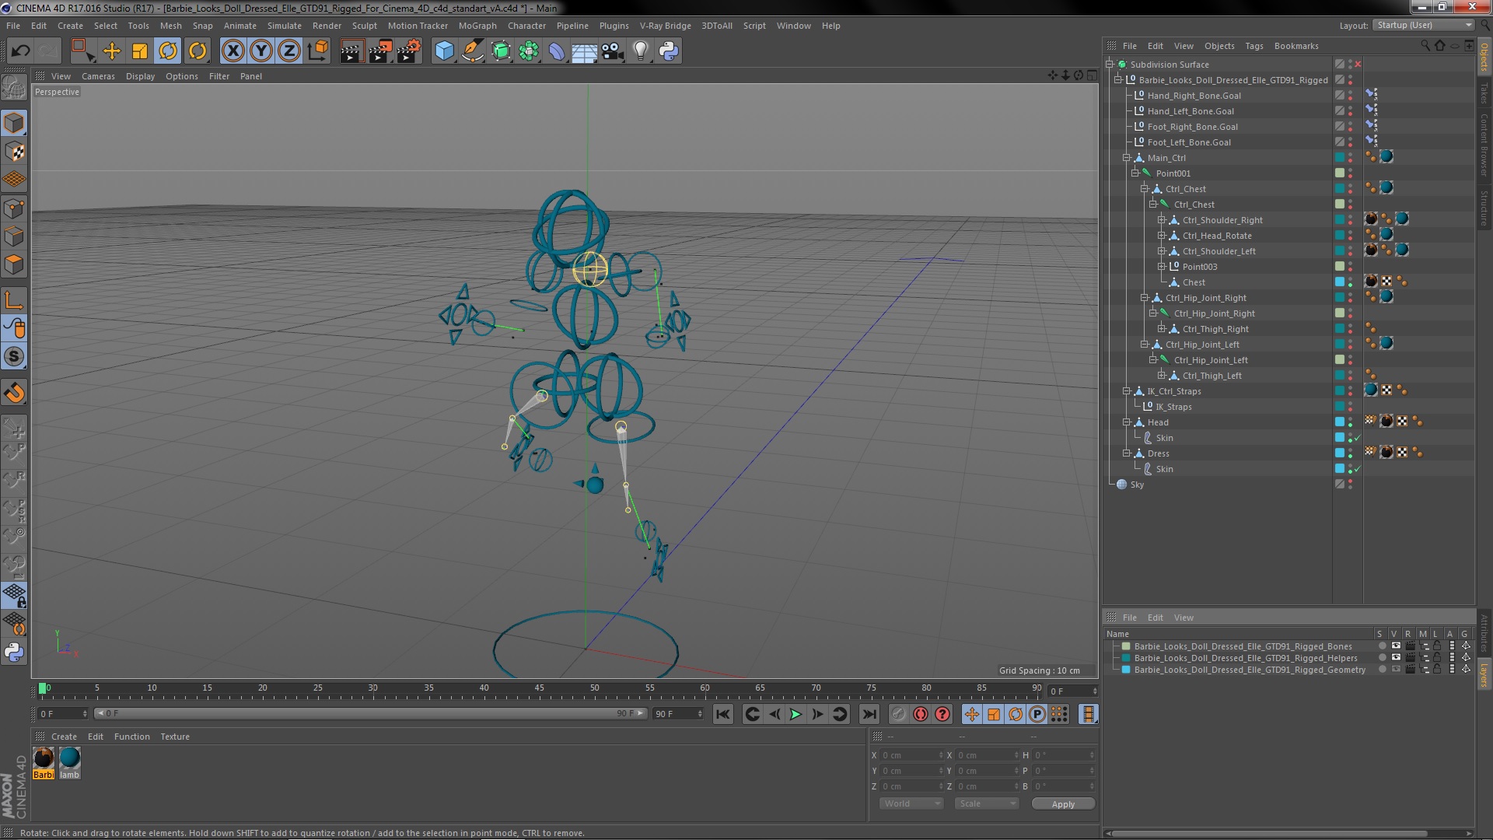Click the X position input field
The image size is (1493, 840).
[911, 755]
